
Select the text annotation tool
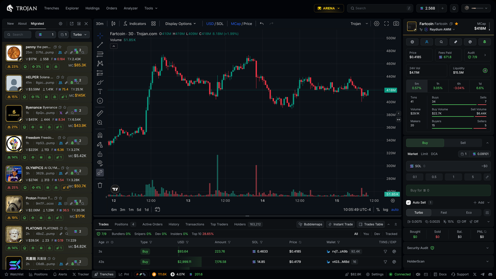[x=100, y=92]
